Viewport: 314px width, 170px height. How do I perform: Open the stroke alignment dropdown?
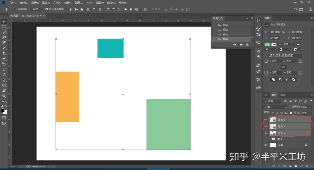[271, 49]
